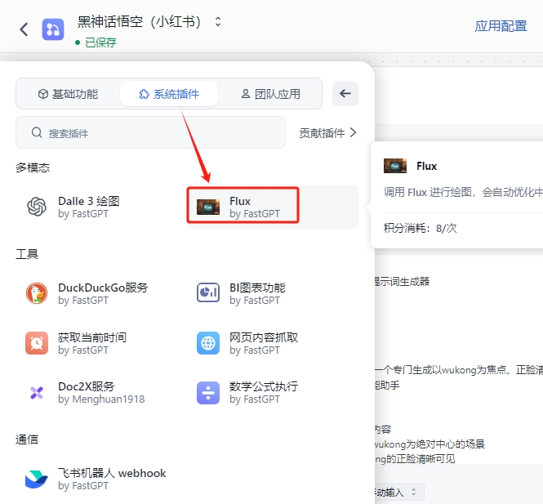Click the BI图表功能 chart icon
This screenshot has width=543, height=504.
(208, 292)
